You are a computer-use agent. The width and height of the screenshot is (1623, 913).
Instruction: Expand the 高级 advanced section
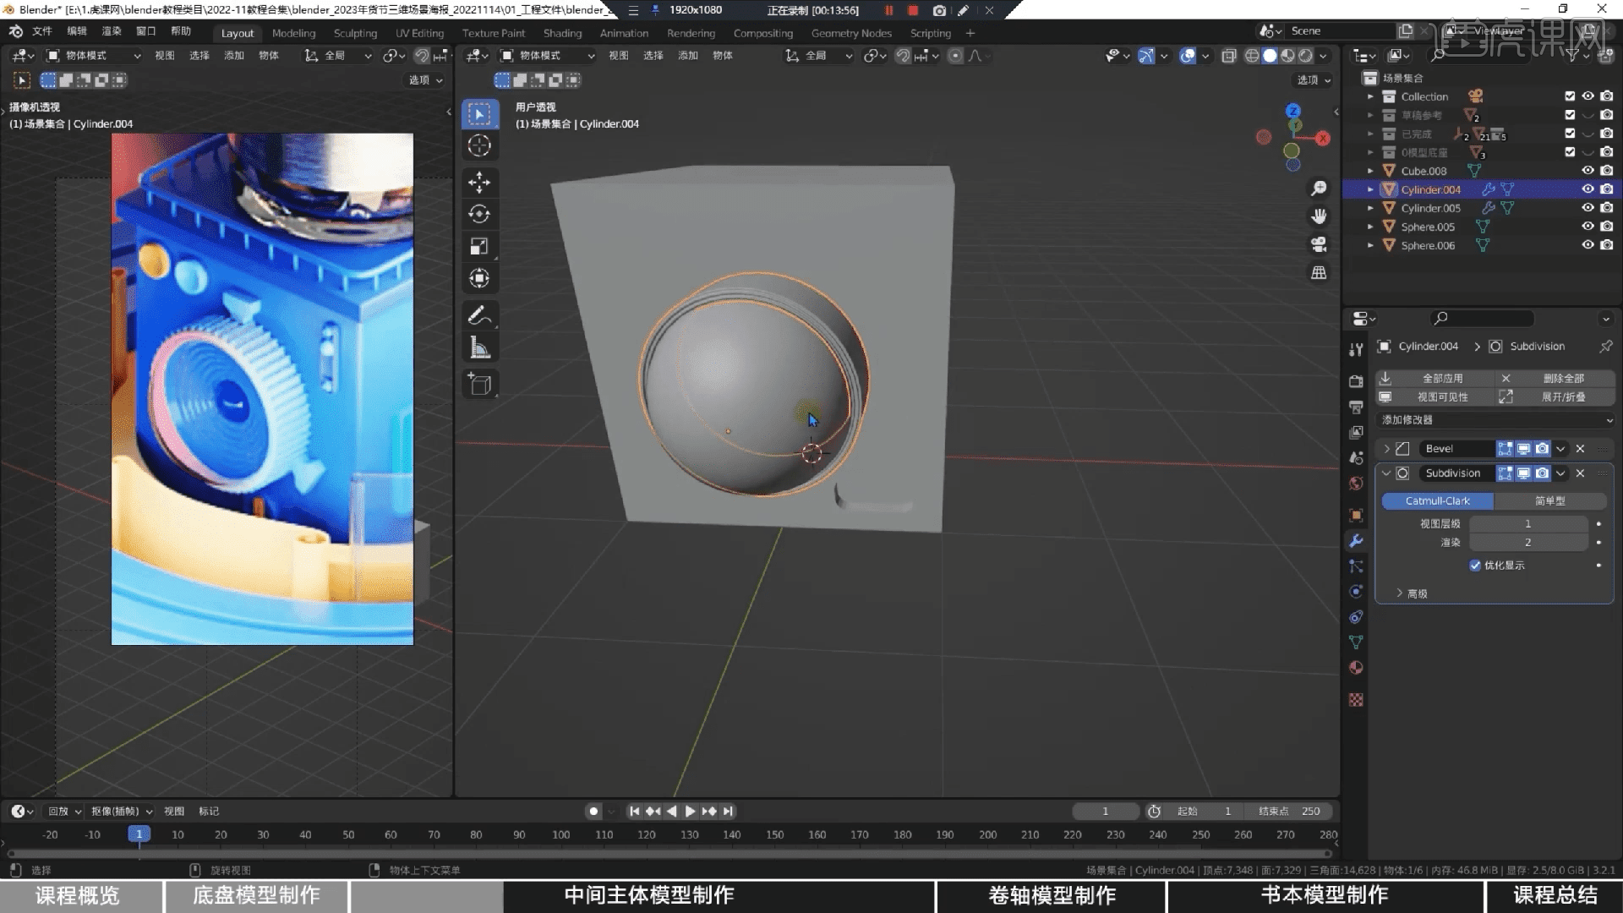point(1411,593)
